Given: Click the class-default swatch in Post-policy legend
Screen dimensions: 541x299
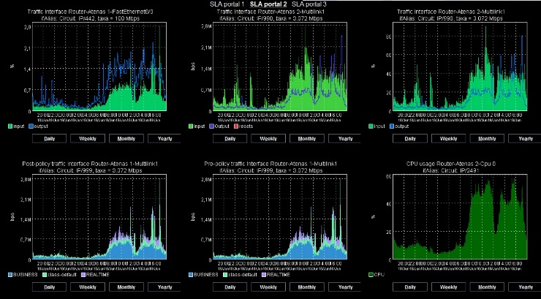Looking at the screenshot, I should pos(45,275).
